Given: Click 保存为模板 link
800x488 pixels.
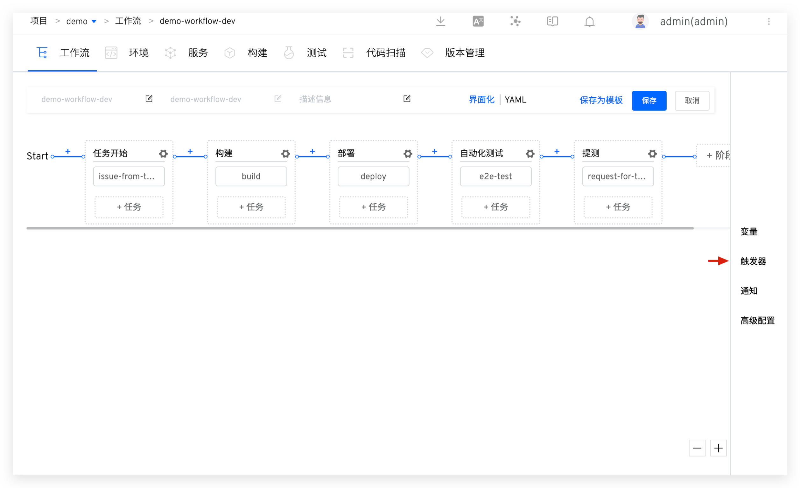Looking at the screenshot, I should pyautogui.click(x=601, y=100).
